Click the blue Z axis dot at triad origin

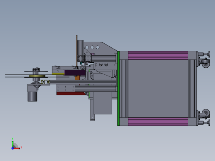pos(12,148)
